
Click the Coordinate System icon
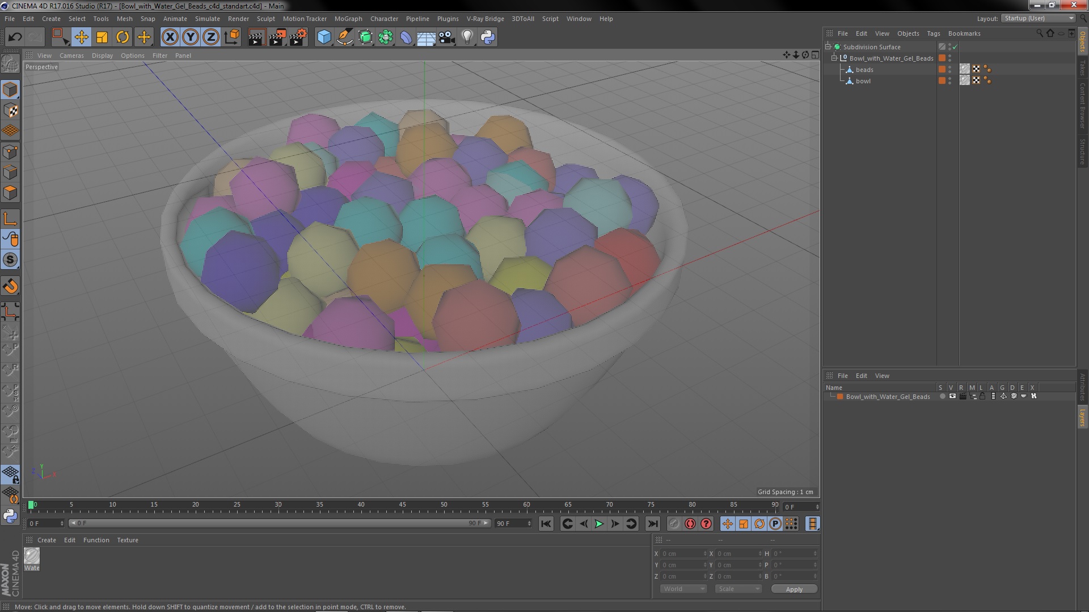(x=232, y=37)
